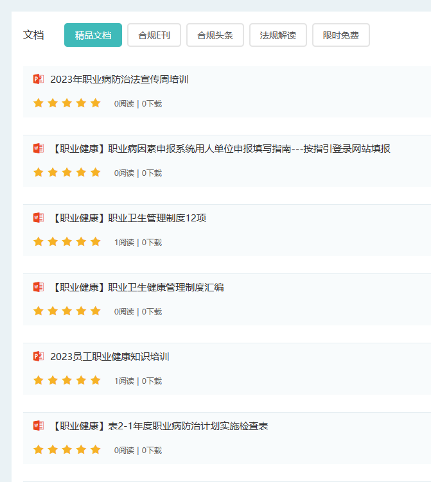
Task: Open 【职业健康】职业卫生健康管理制度汇编 document
Action: [137, 288]
